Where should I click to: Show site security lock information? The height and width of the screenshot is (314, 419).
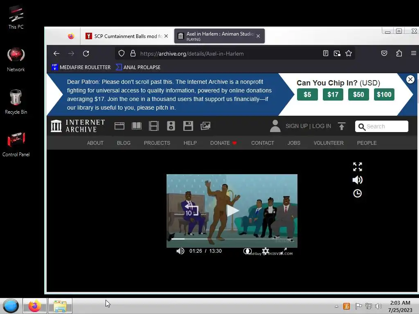(x=133, y=54)
